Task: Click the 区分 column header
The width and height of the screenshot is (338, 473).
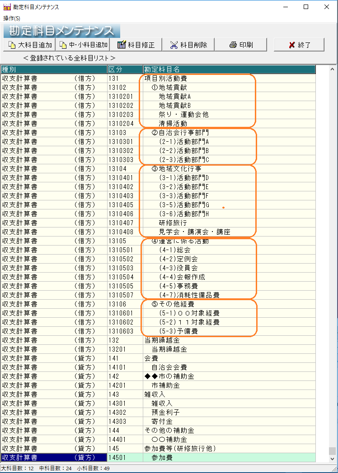Action: (124, 69)
